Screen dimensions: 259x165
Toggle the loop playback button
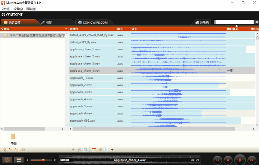point(6,160)
